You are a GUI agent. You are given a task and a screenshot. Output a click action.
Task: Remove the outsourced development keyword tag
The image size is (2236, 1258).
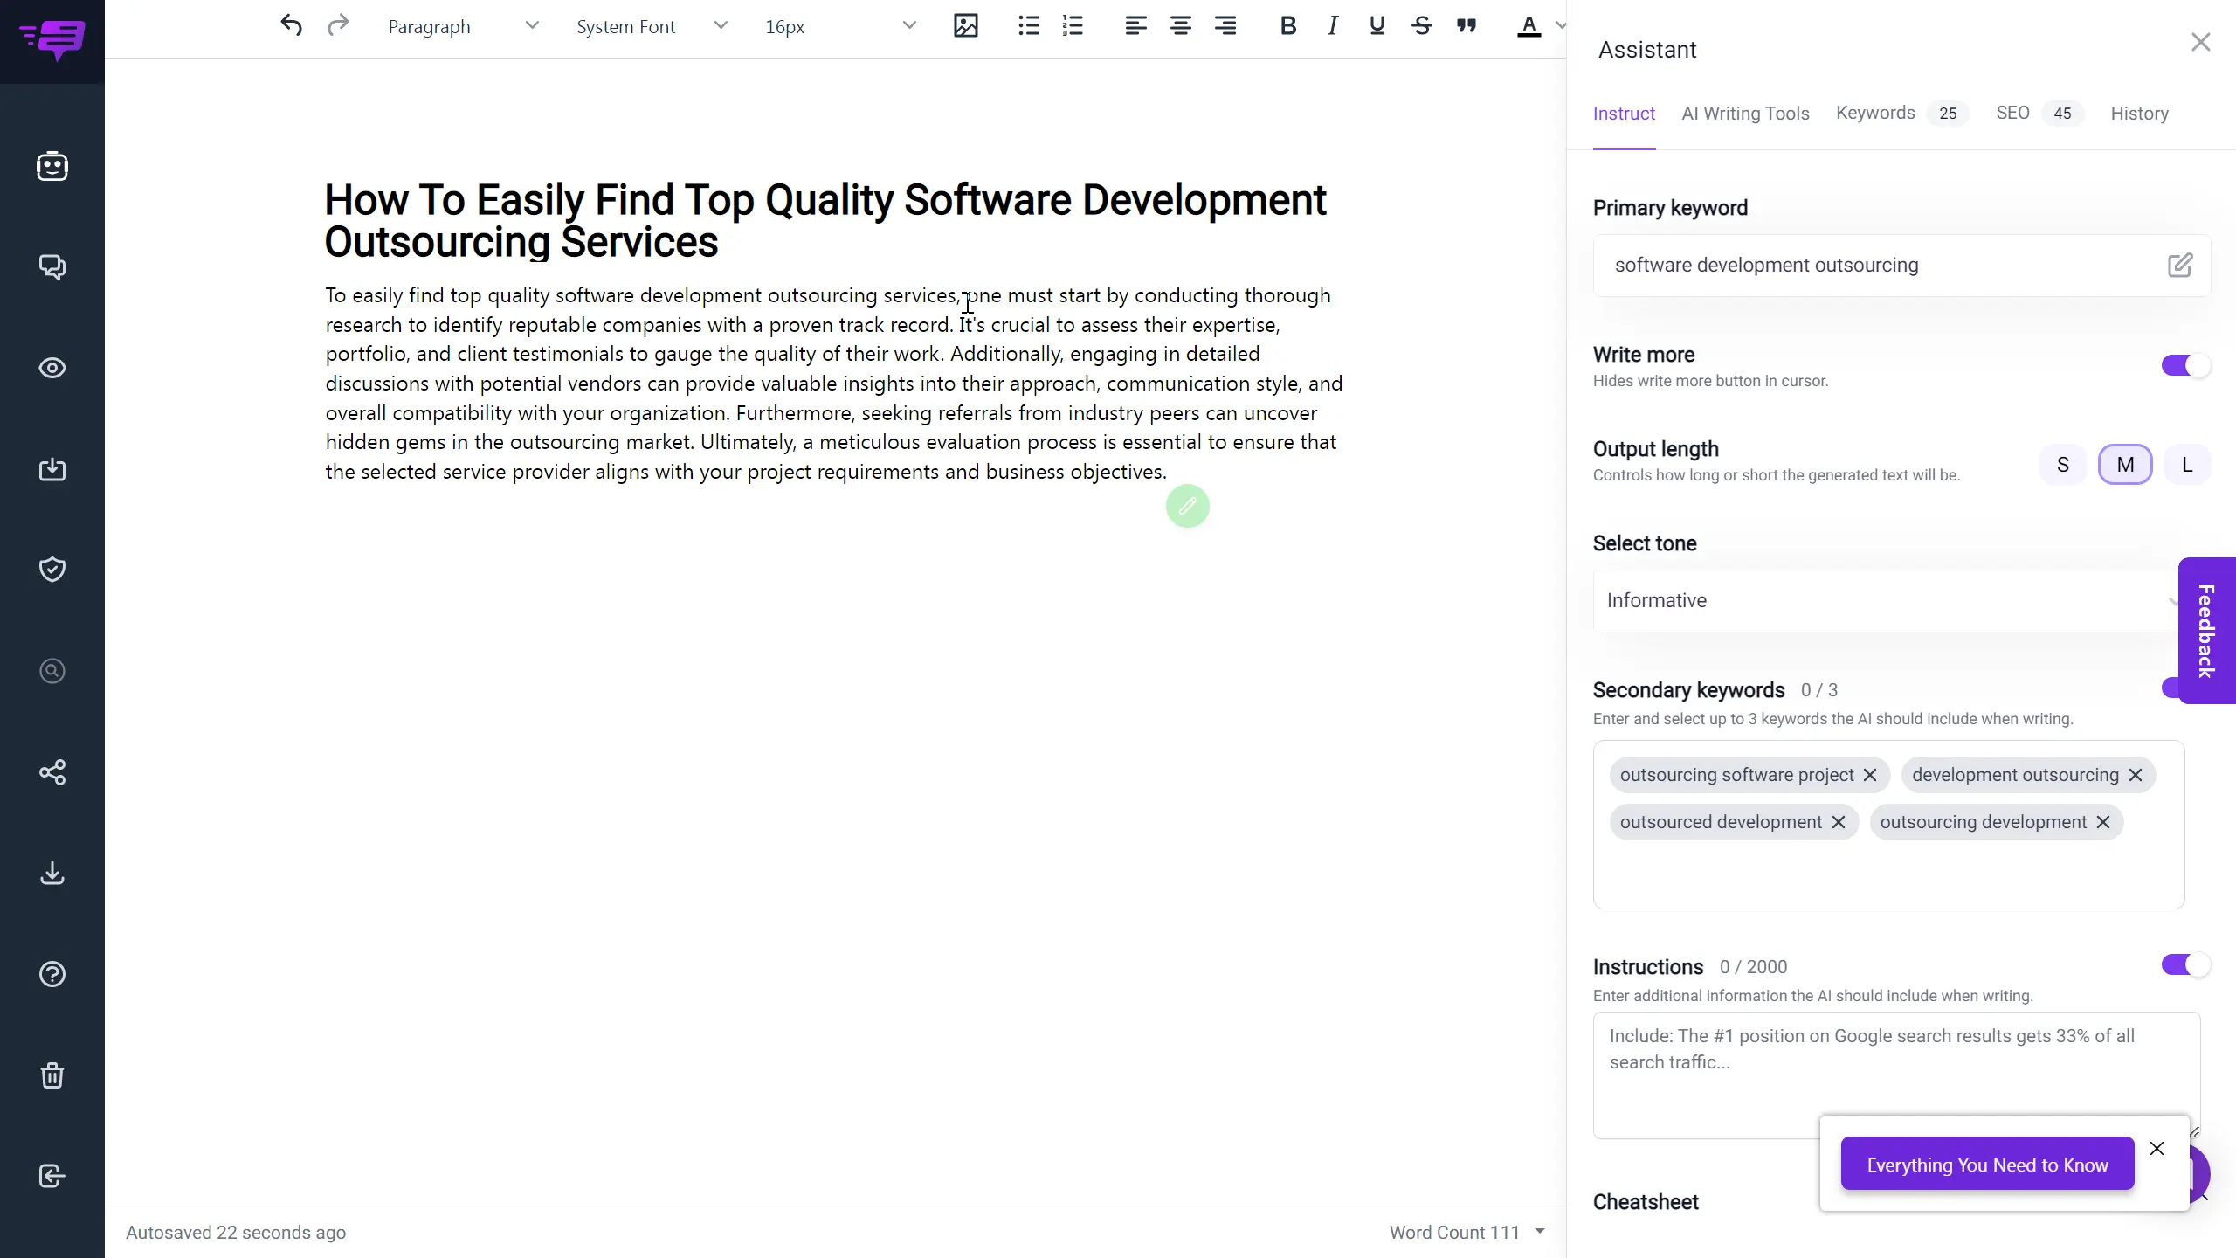pos(1839,823)
